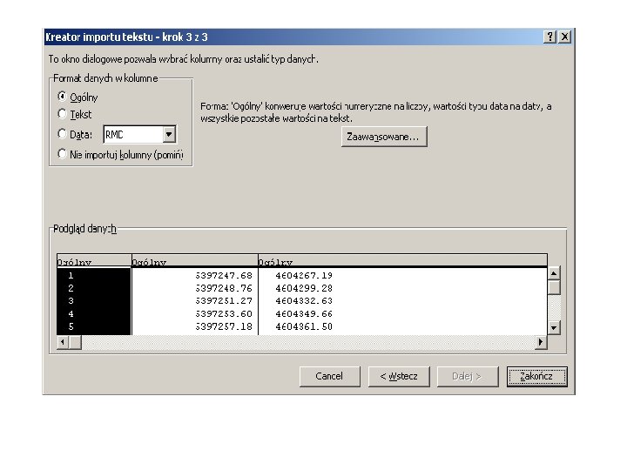Close the text import wizard dialog
The height and width of the screenshot is (470, 627).
(564, 37)
